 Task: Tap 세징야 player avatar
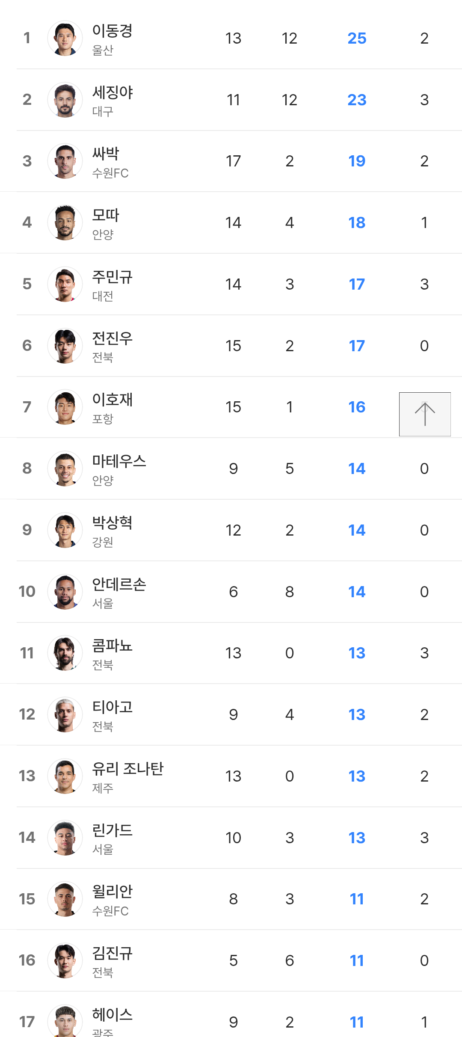tap(65, 100)
